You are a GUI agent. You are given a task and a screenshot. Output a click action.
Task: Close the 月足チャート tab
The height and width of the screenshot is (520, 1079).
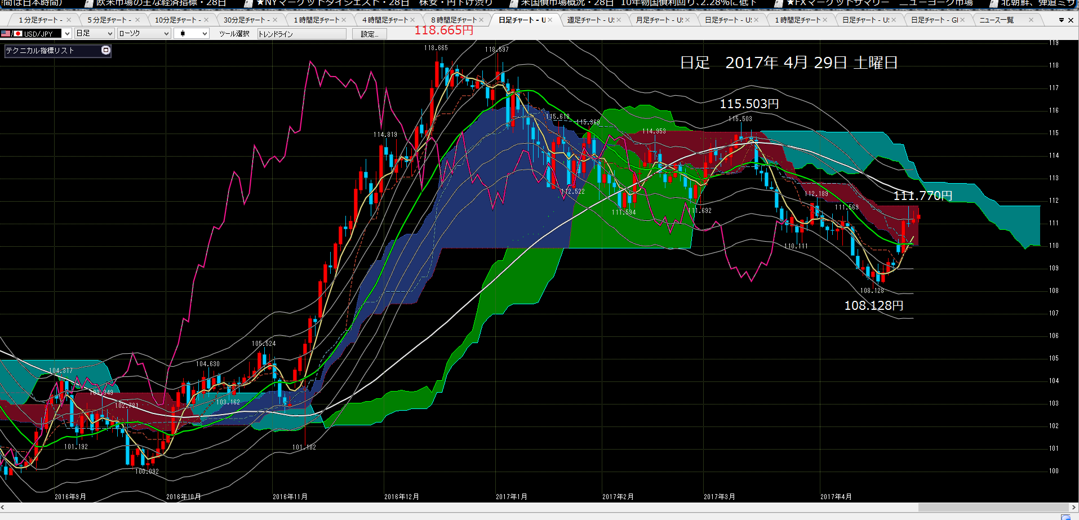pyautogui.click(x=687, y=20)
